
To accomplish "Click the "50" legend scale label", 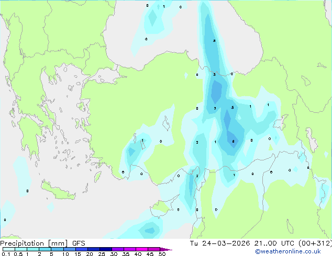I will click(162, 254).
